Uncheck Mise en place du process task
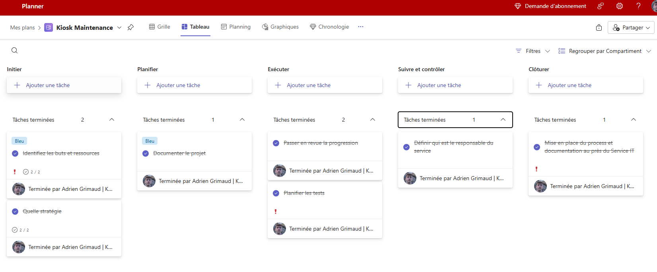The width and height of the screenshot is (657, 272). 537,147
